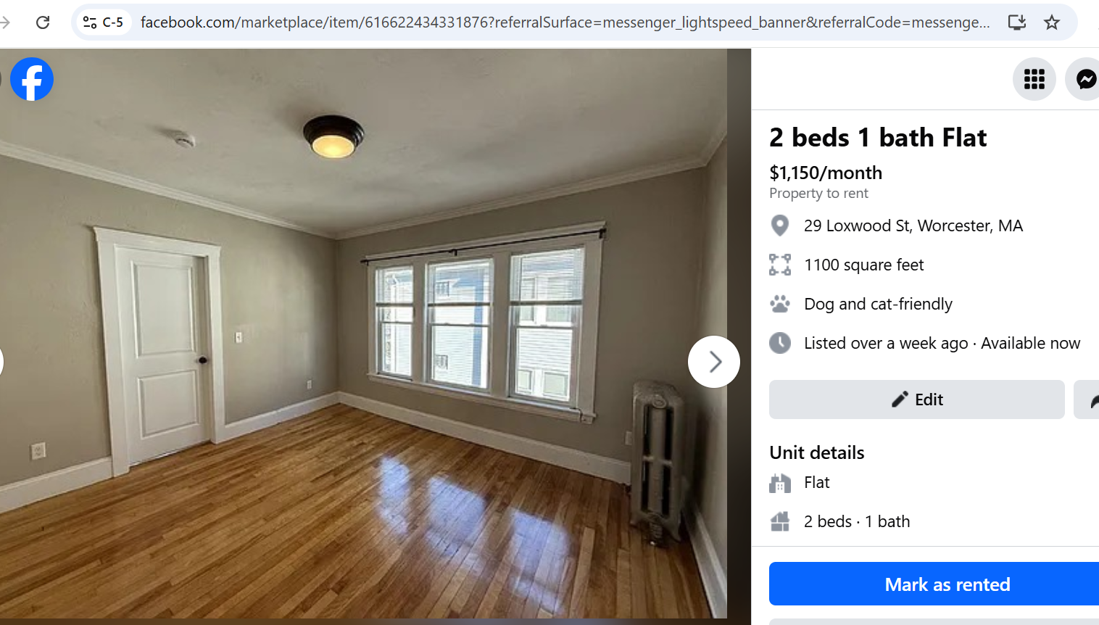This screenshot has width=1099, height=625.
Task: Click the install app icon in address bar
Action: 1016,22
